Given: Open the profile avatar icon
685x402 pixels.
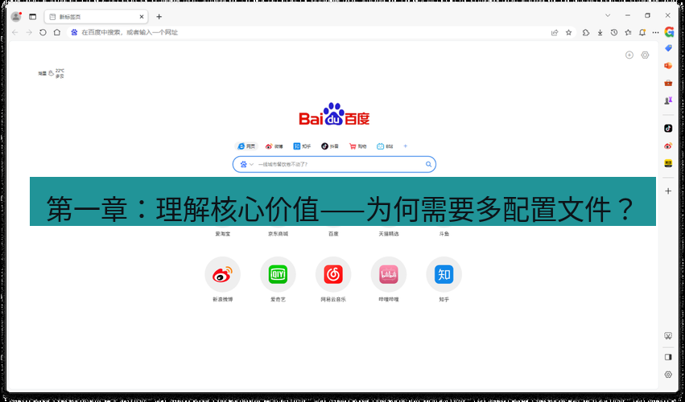Looking at the screenshot, I should 16,17.
